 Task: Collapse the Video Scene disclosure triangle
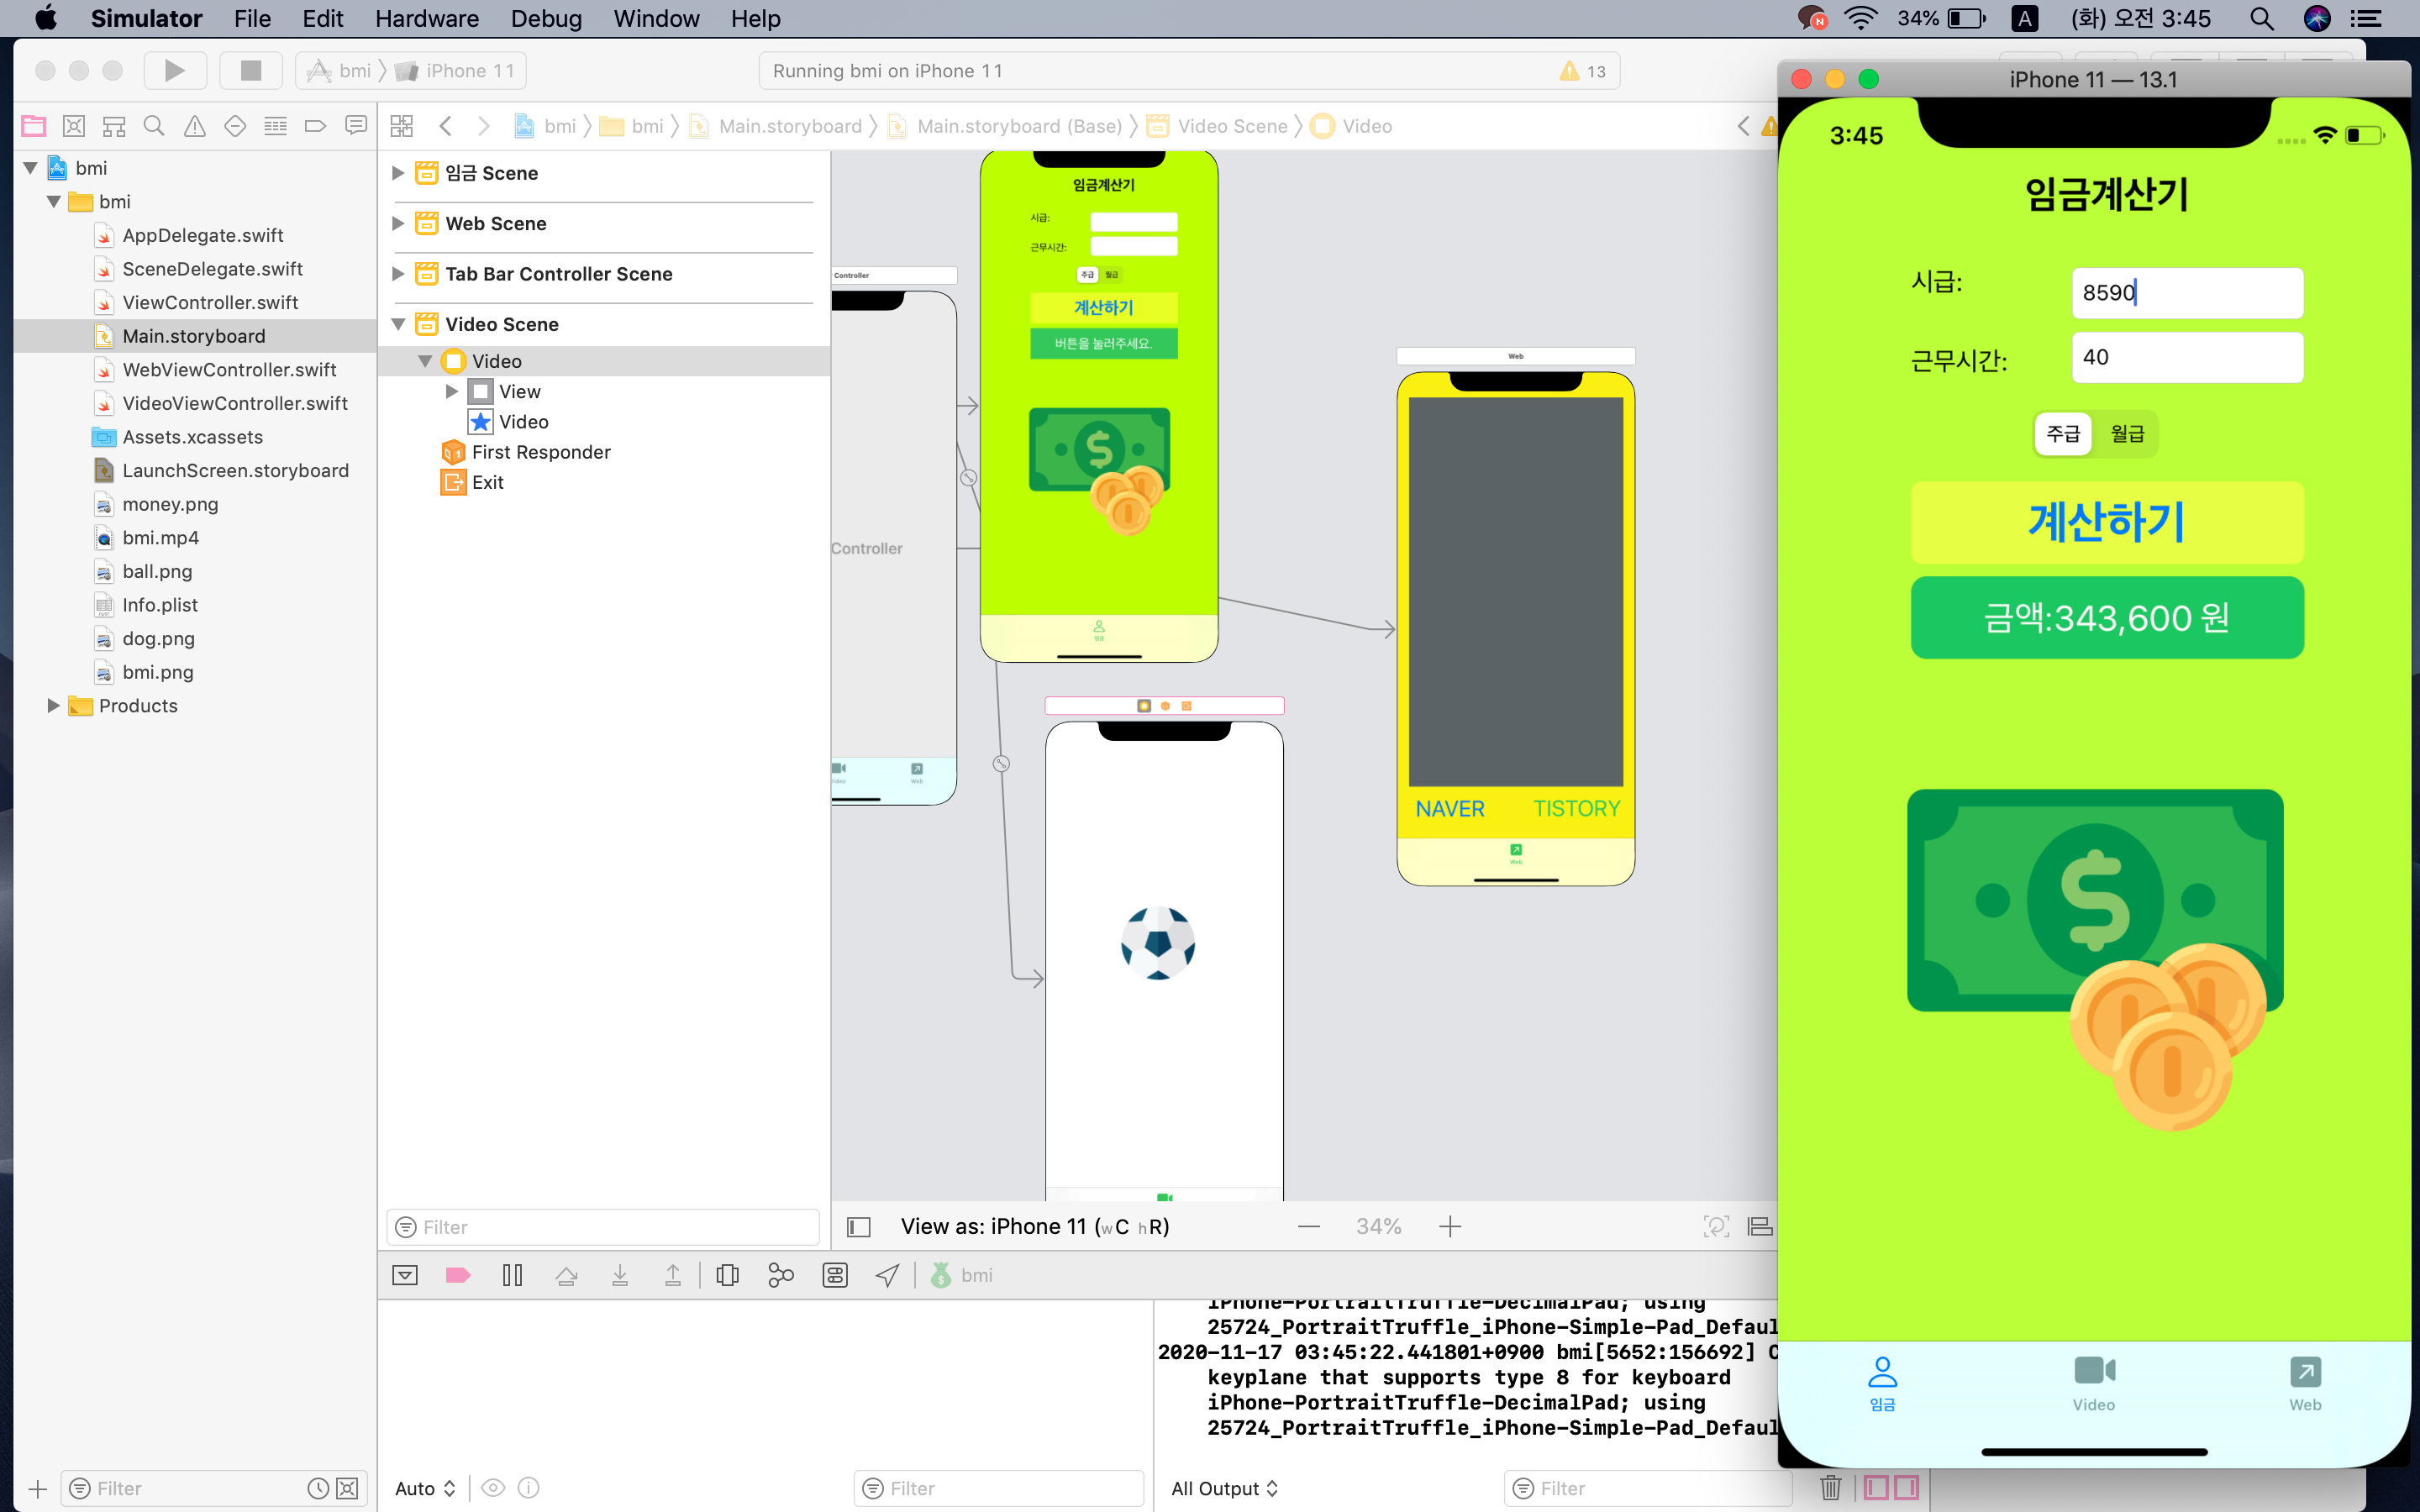398,324
